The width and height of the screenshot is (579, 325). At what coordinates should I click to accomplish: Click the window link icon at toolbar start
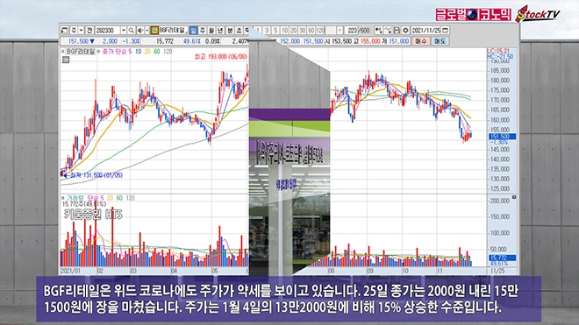coord(64,31)
